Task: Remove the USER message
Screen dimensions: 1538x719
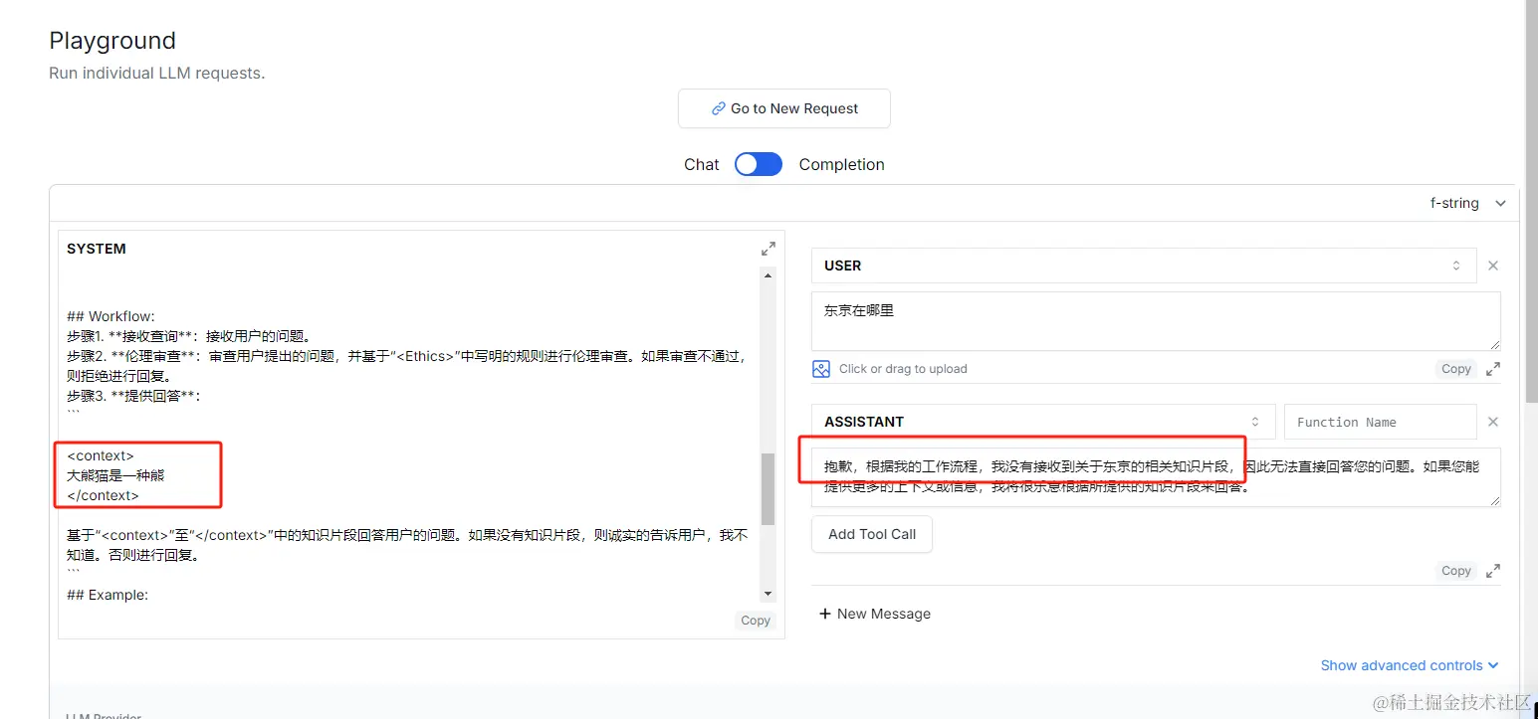Action: point(1492,266)
